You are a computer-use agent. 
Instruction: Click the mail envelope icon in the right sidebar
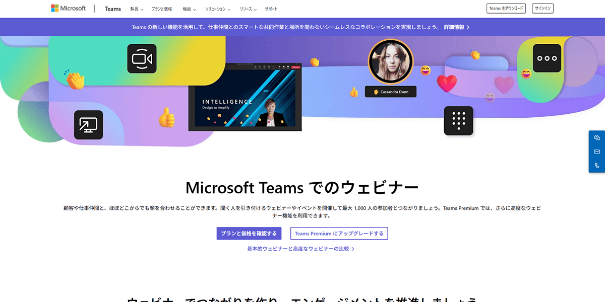[x=597, y=152]
